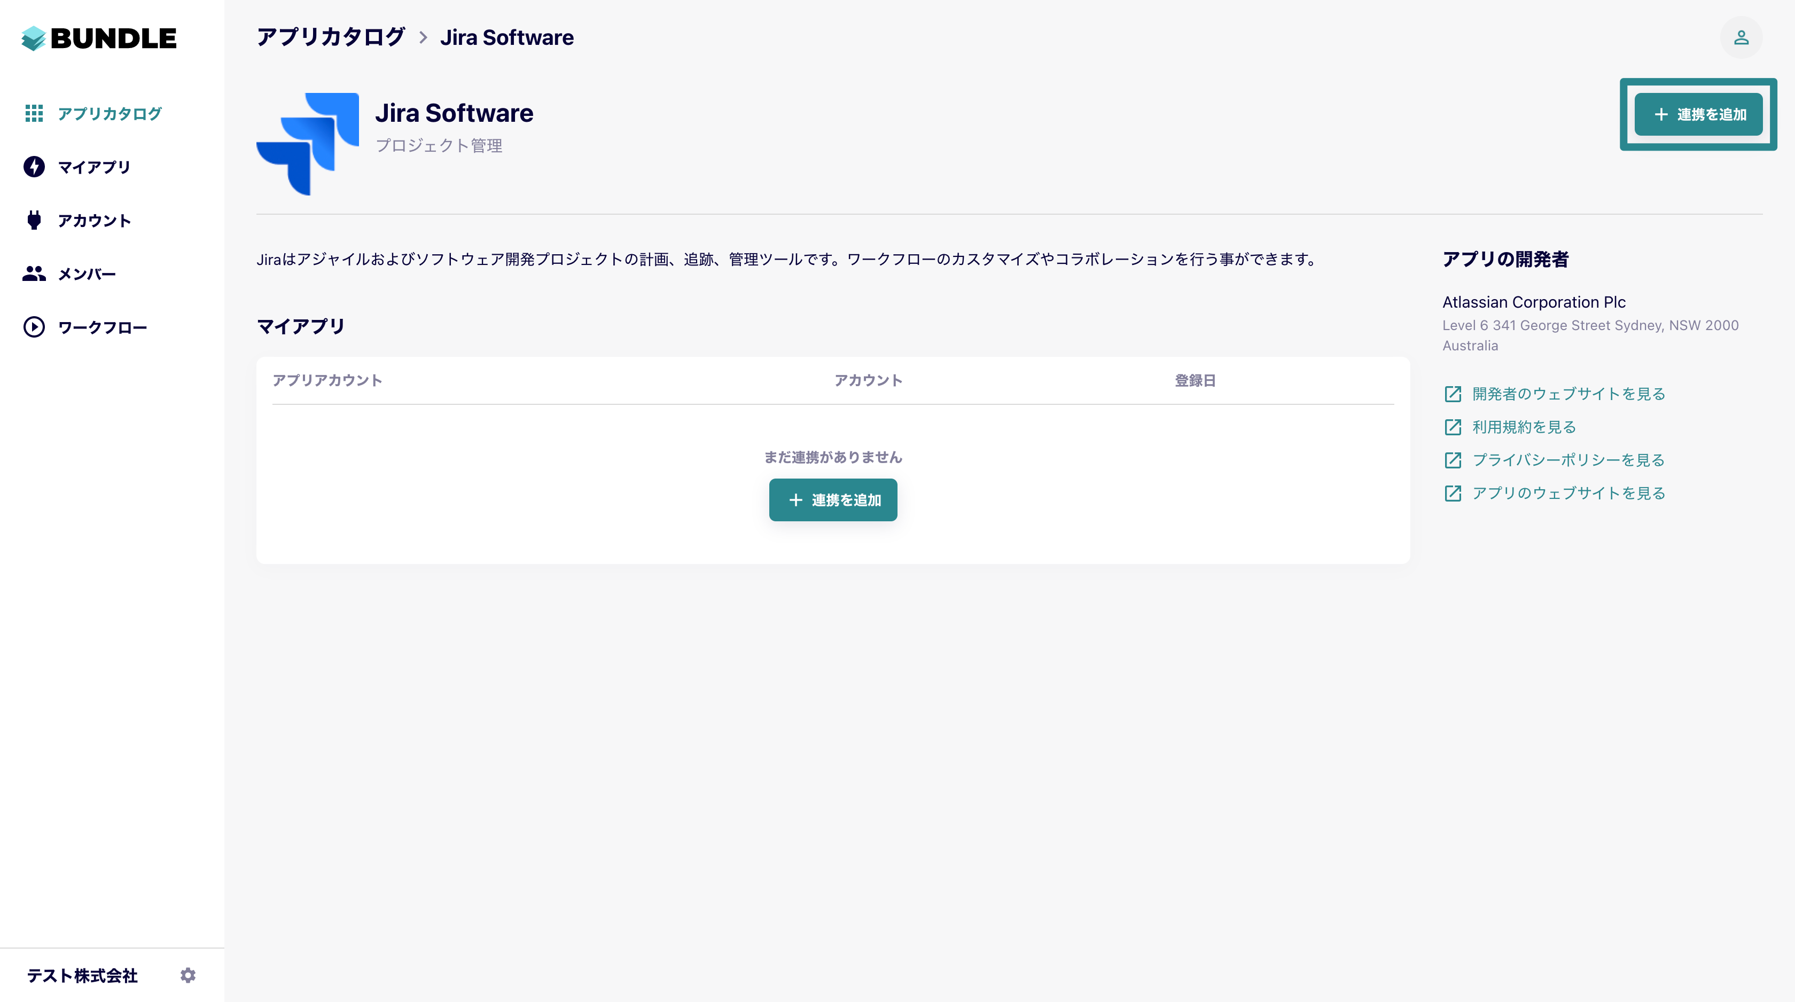The height and width of the screenshot is (1002, 1795).
Task: Open ワークフロー sidebar menu item
Action: [103, 327]
